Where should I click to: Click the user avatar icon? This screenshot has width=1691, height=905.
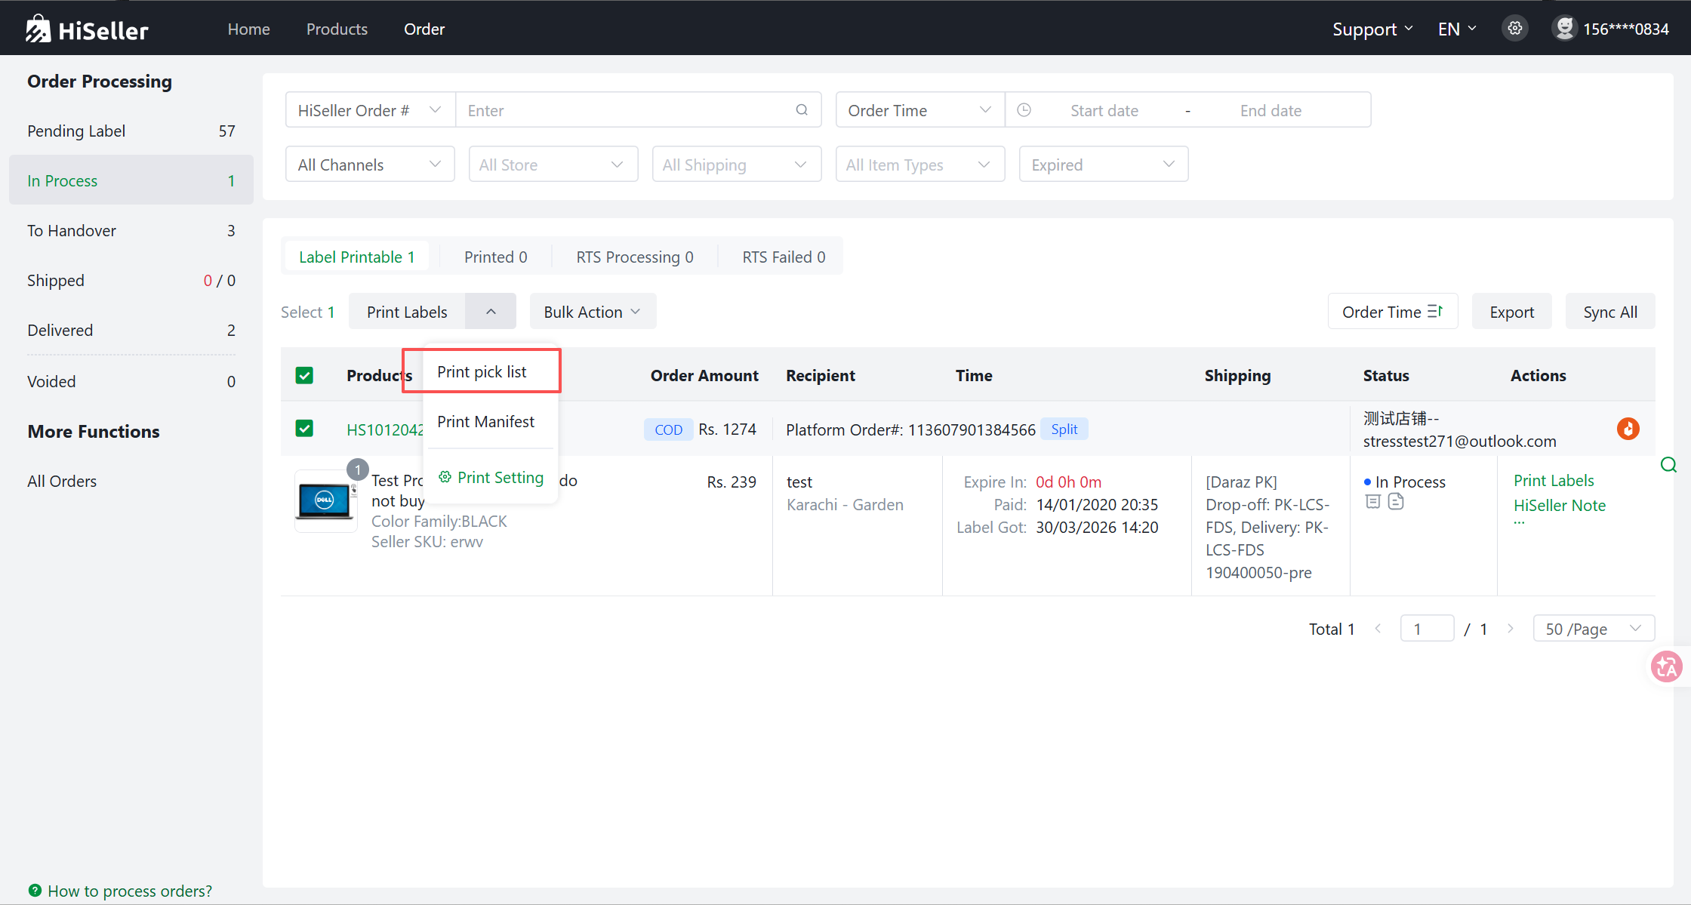(1564, 29)
